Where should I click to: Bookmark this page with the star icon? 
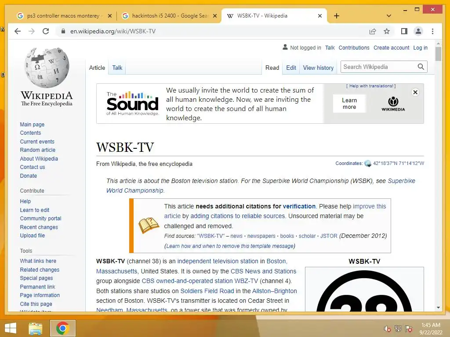(x=387, y=31)
